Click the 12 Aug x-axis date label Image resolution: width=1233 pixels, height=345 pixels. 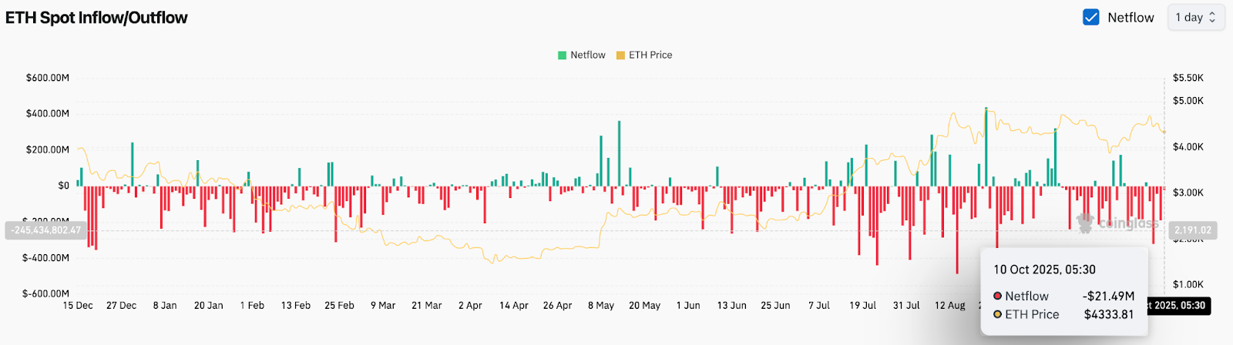[x=949, y=306]
